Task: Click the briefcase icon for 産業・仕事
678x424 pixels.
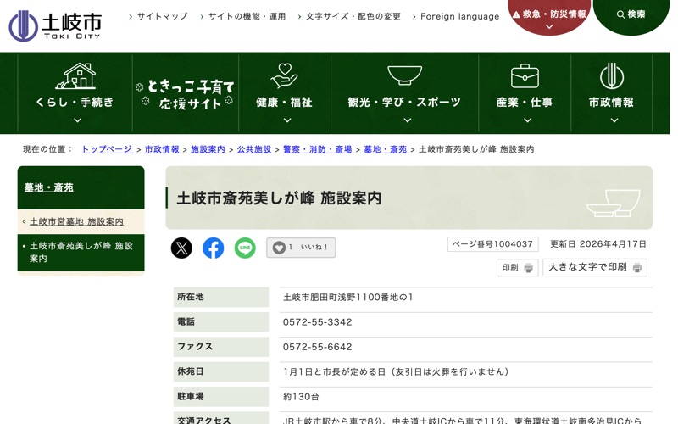Action: pos(525,76)
